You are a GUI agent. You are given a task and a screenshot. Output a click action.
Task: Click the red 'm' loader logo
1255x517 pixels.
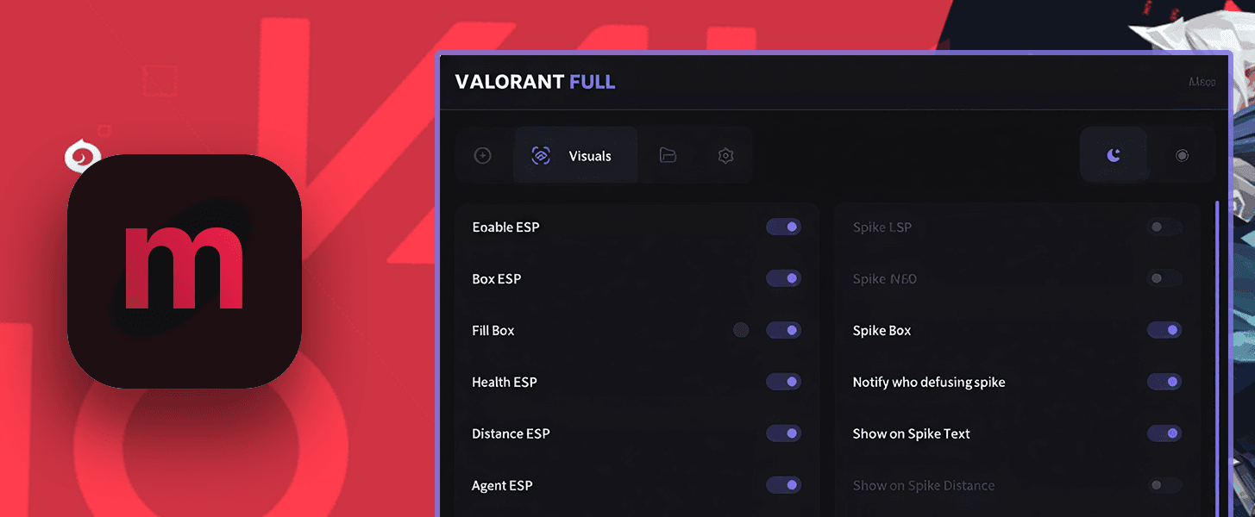pos(184,270)
